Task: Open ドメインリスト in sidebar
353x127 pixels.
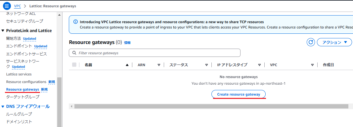Action: pyautogui.click(x=19, y=122)
